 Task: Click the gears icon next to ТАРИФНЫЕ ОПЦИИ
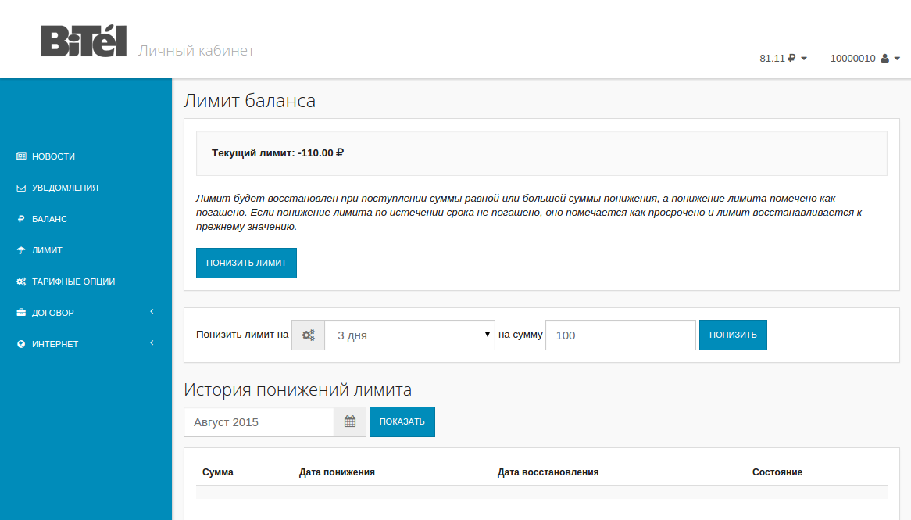pos(20,282)
